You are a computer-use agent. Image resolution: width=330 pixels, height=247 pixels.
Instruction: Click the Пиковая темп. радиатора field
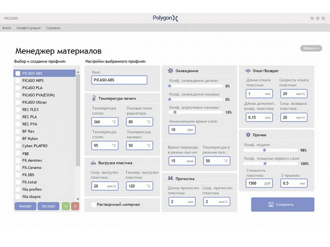click(139, 122)
